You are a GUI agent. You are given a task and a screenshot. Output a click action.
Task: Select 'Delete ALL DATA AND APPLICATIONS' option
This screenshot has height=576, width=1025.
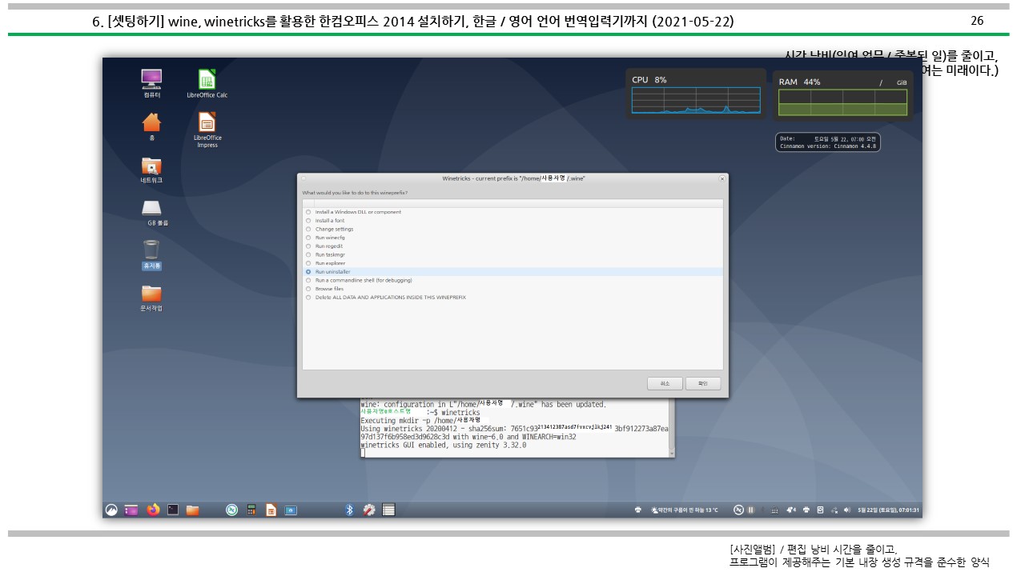point(308,298)
